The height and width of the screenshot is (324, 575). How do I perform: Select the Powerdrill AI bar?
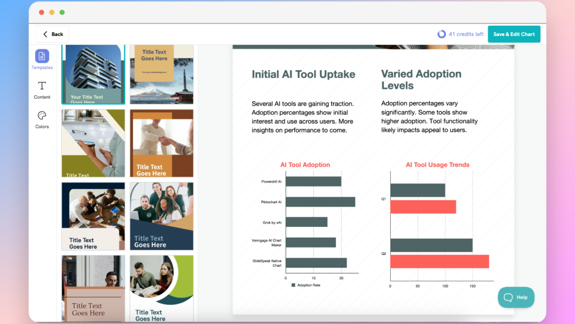coord(313,181)
